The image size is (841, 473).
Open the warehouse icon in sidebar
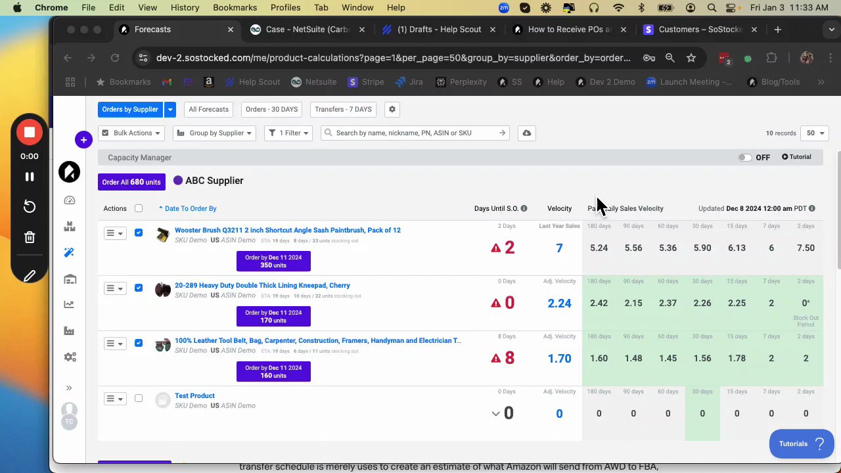pyautogui.click(x=70, y=279)
